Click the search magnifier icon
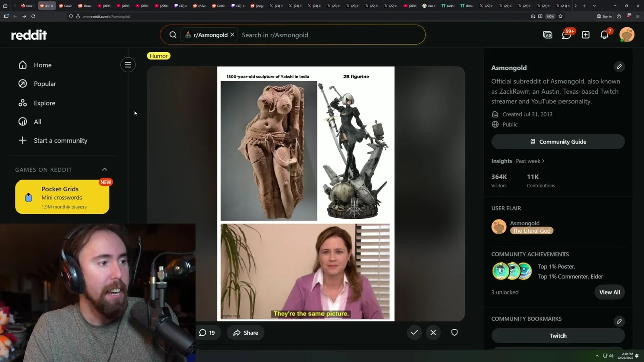Image resolution: width=644 pixels, height=362 pixels. (173, 35)
